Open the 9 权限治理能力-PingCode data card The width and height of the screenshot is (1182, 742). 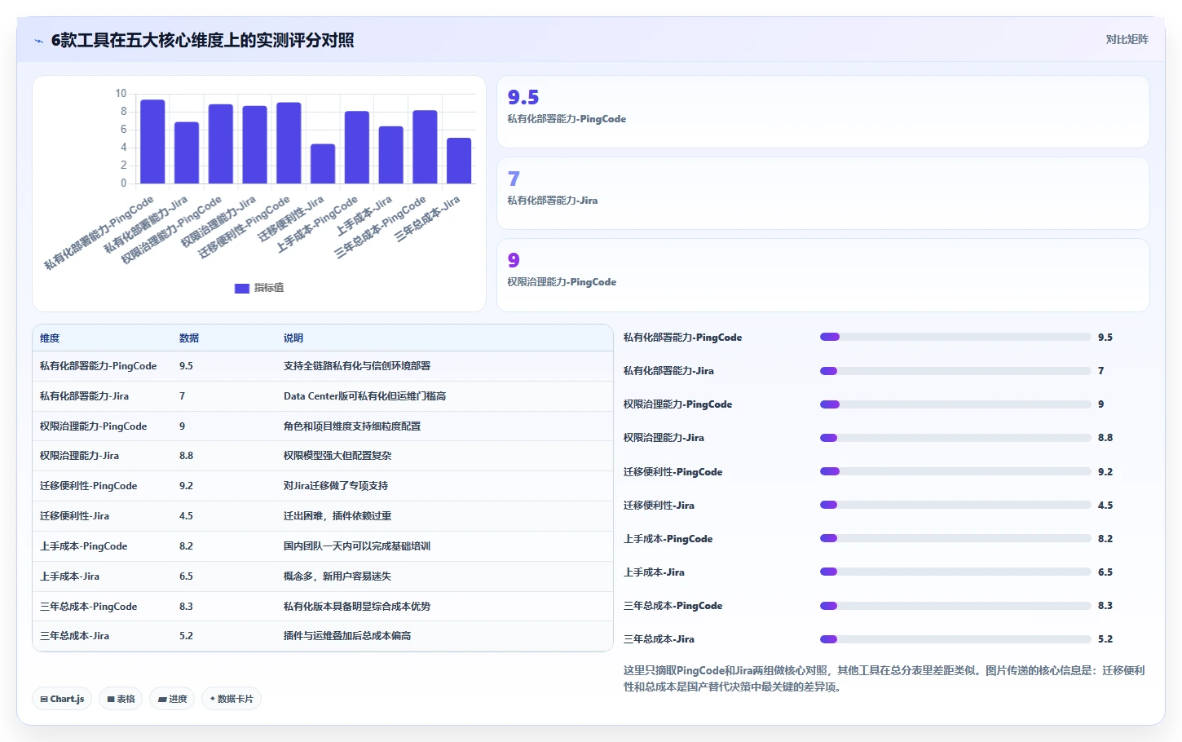(x=823, y=275)
